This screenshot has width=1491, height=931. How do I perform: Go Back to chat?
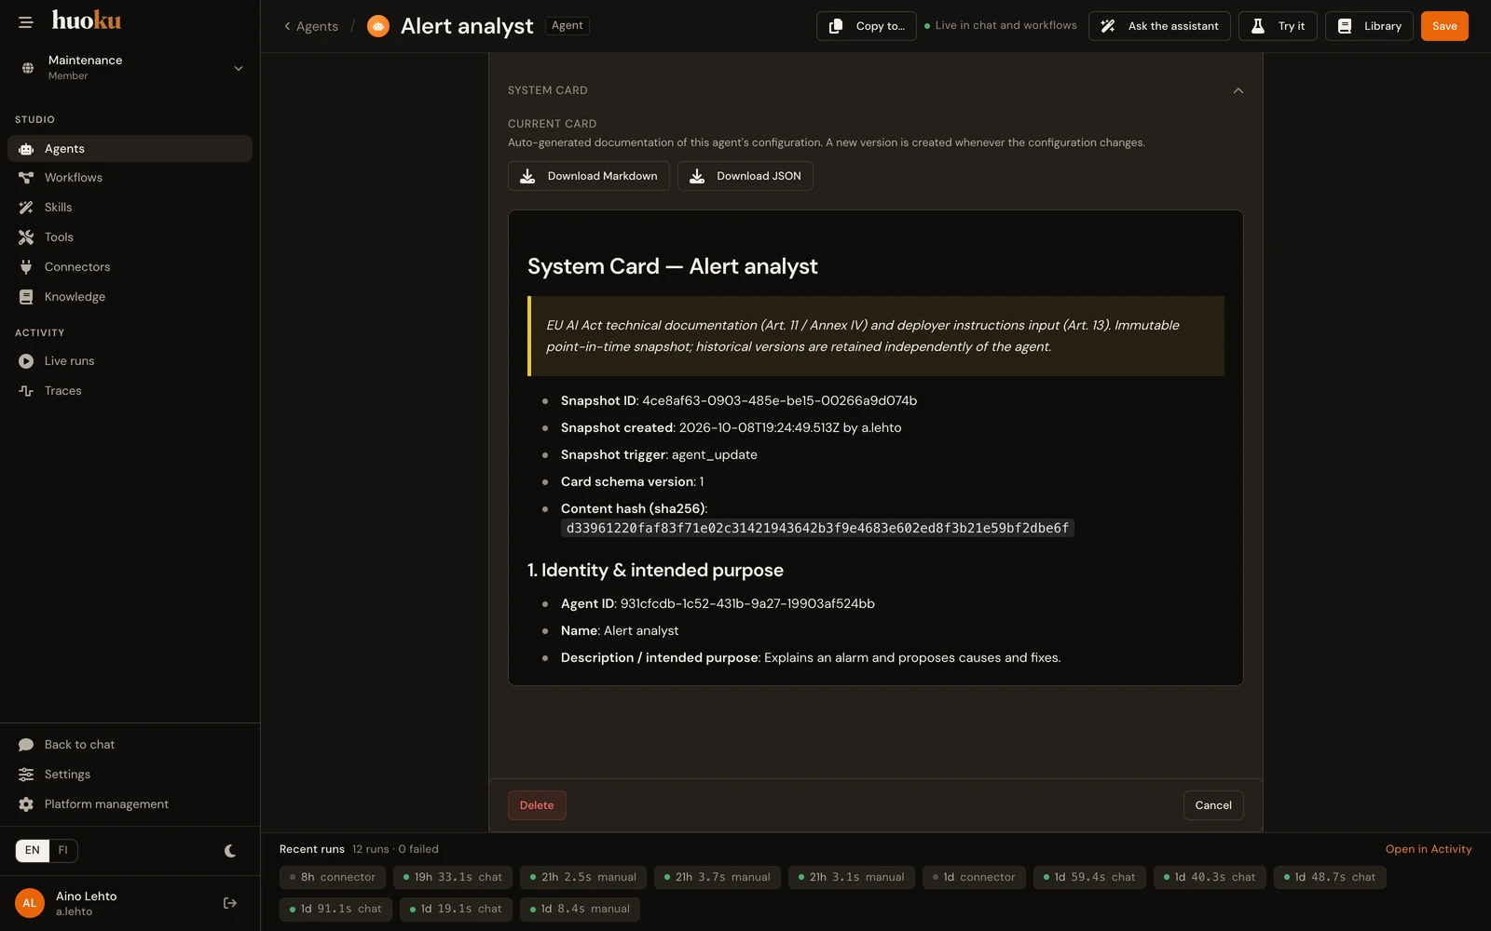pyautogui.click(x=130, y=745)
